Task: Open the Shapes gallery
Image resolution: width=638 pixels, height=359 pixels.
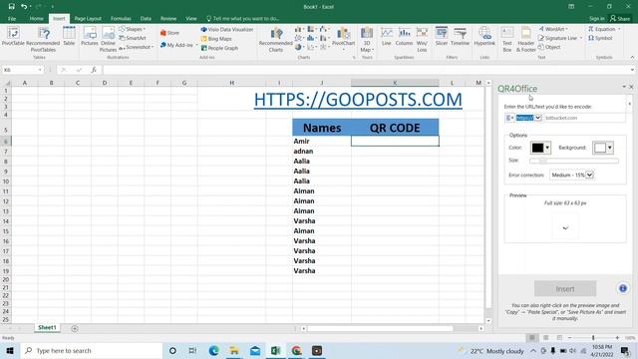Action: pos(133,29)
